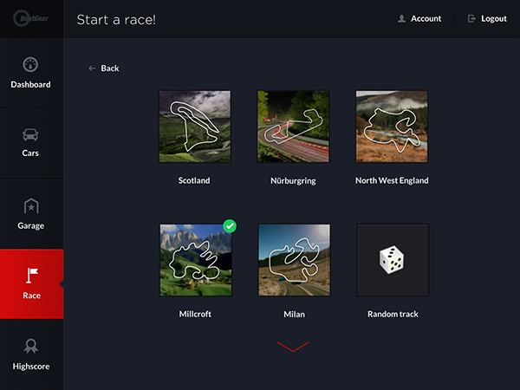Click the Milan label
520x390 pixels.
coord(294,314)
